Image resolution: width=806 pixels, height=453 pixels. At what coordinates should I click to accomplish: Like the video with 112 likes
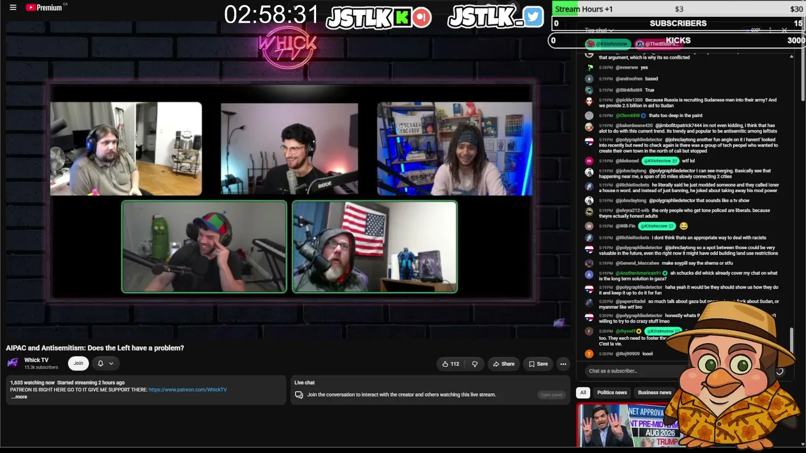[x=450, y=364]
